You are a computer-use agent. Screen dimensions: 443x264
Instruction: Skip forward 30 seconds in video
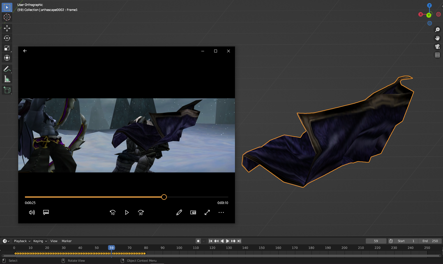tap(141, 212)
